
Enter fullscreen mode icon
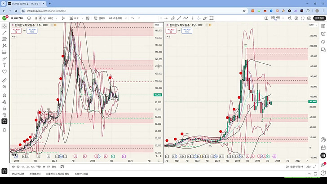click(303, 18)
